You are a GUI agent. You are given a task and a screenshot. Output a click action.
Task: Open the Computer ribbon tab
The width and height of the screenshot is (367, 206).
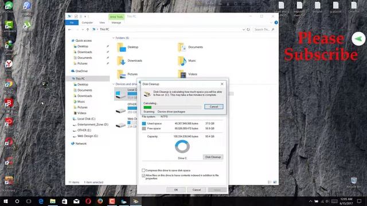(87, 23)
